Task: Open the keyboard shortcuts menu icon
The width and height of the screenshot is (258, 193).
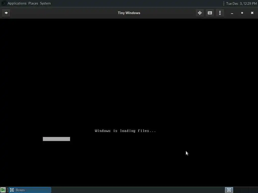Action: pos(210,13)
